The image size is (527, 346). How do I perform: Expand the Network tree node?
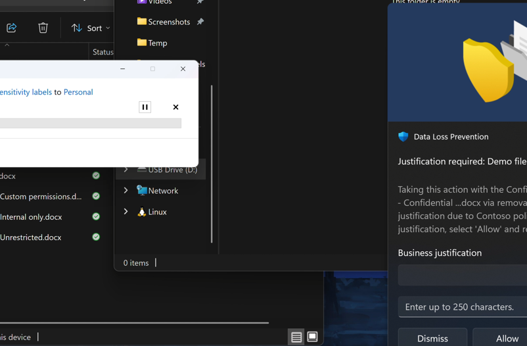(x=126, y=191)
